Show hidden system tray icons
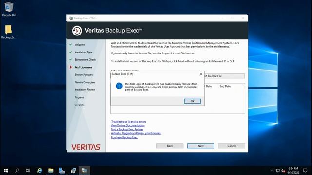 [x=272, y=171]
